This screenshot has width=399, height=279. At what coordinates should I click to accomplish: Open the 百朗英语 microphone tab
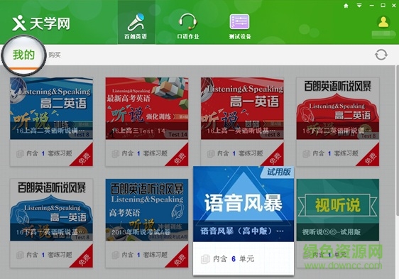[136, 23]
